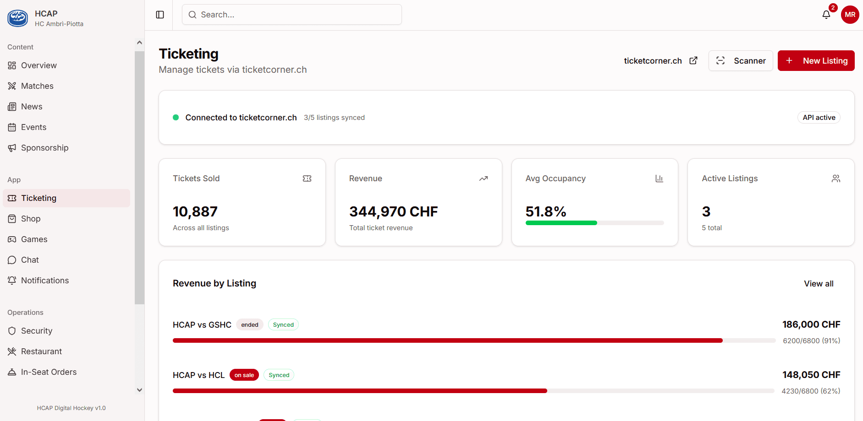Navigate to Events

pyautogui.click(x=66, y=127)
